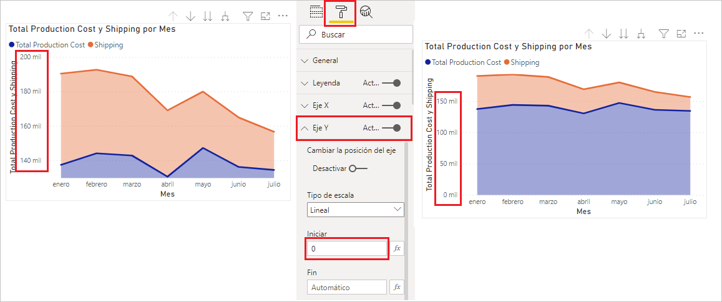The height and width of the screenshot is (302, 722).
Task: Open fx button next to Iniciar
Action: [x=397, y=248]
